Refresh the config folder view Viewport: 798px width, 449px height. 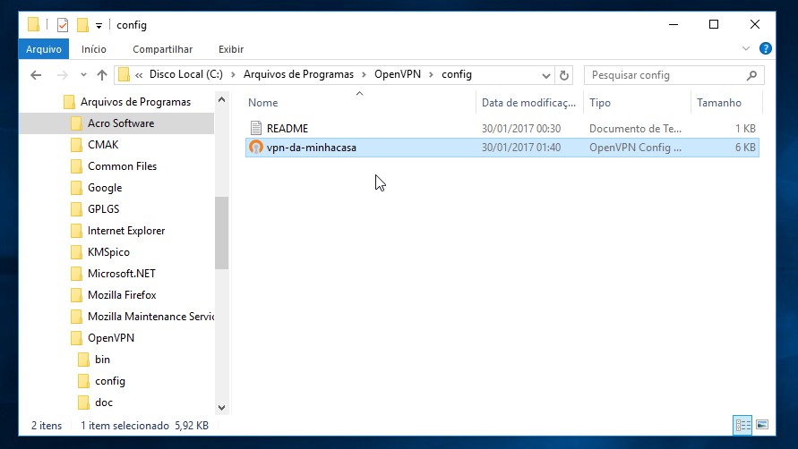click(564, 76)
